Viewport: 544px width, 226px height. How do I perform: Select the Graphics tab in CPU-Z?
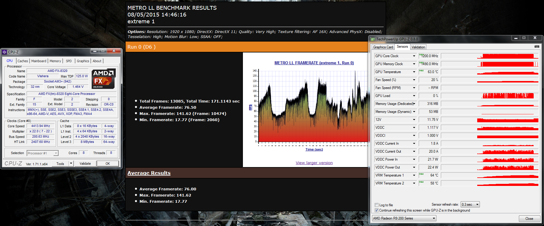83,61
